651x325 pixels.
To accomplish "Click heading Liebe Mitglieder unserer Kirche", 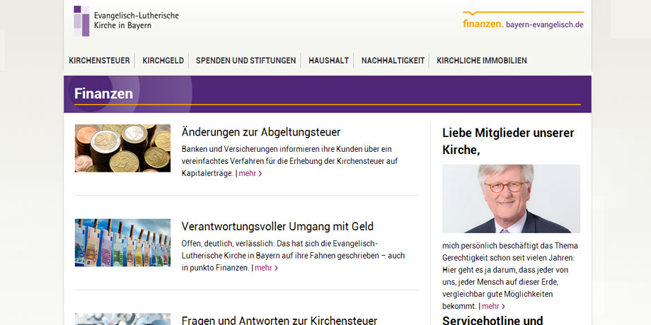I will [508, 141].
